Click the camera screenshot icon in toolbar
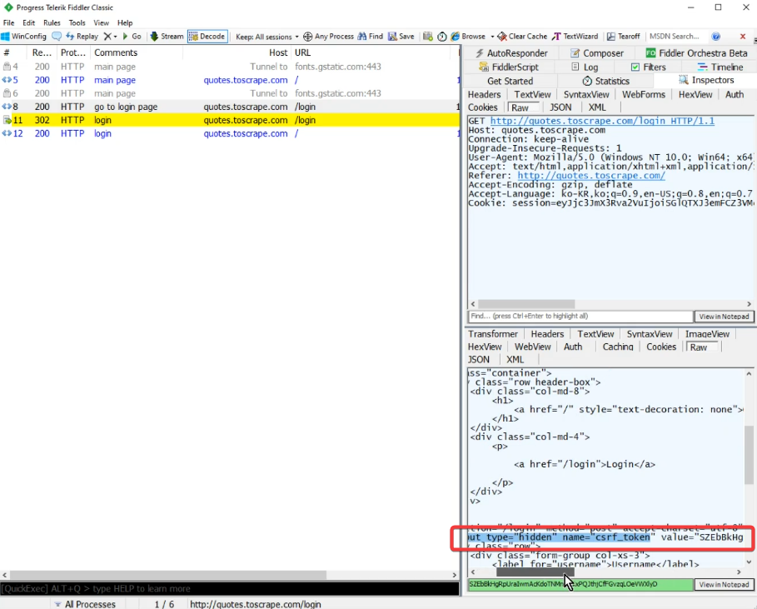The image size is (757, 609). click(428, 36)
